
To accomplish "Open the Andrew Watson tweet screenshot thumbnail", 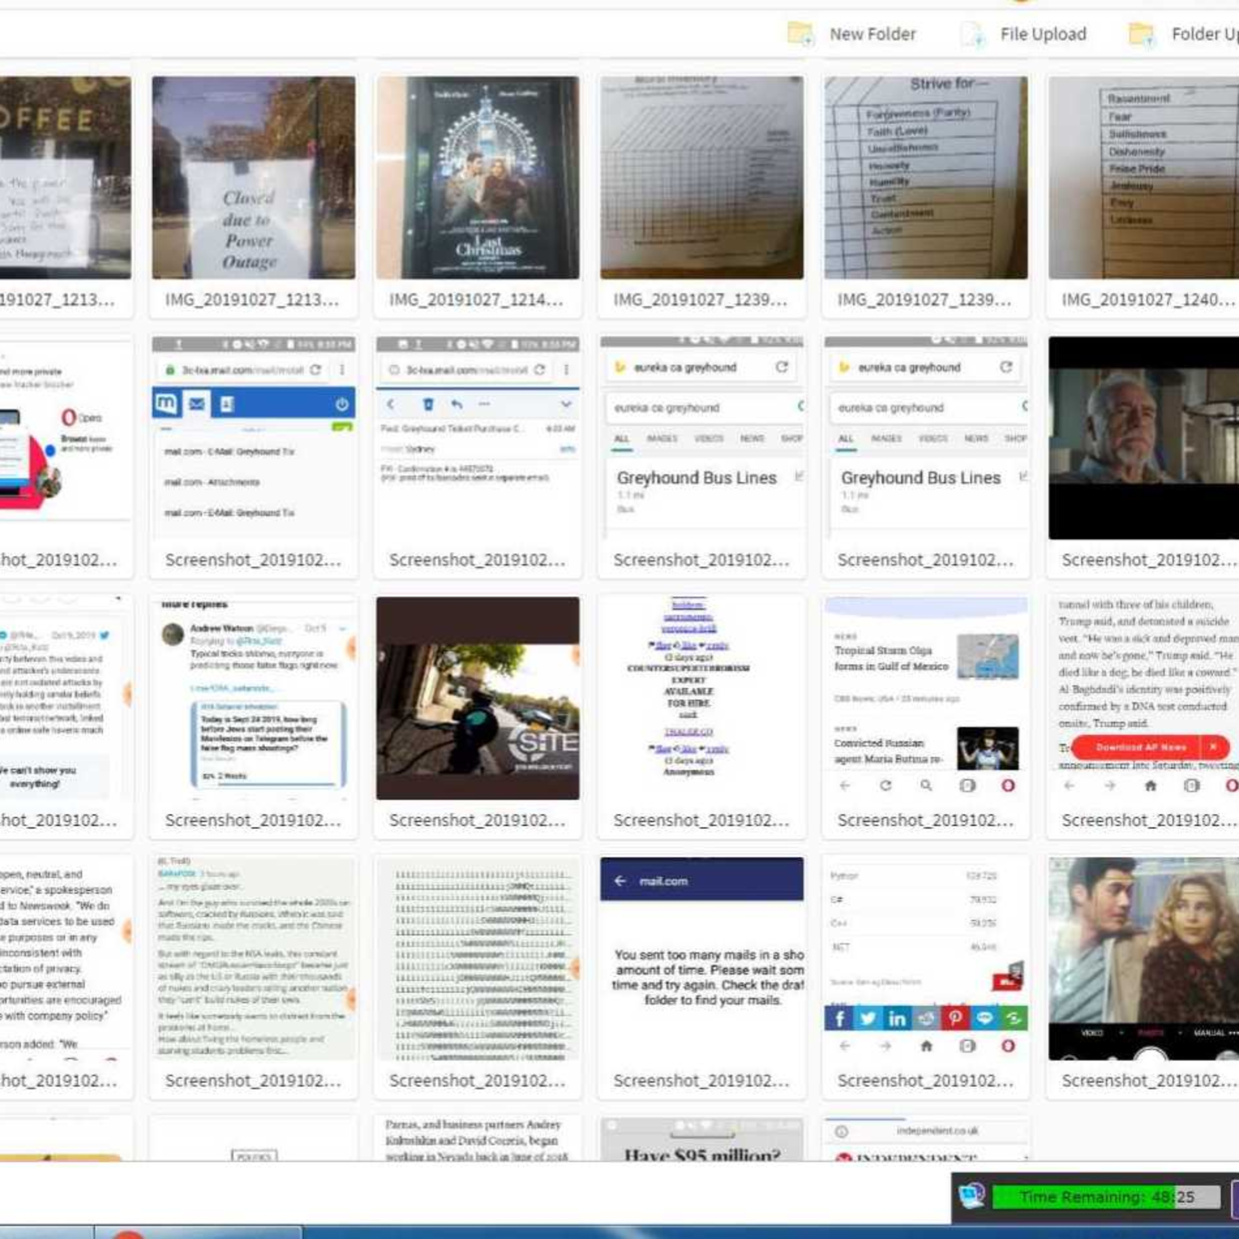I will click(x=253, y=698).
